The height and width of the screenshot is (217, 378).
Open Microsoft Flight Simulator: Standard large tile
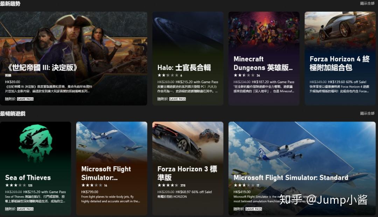tap(302, 168)
